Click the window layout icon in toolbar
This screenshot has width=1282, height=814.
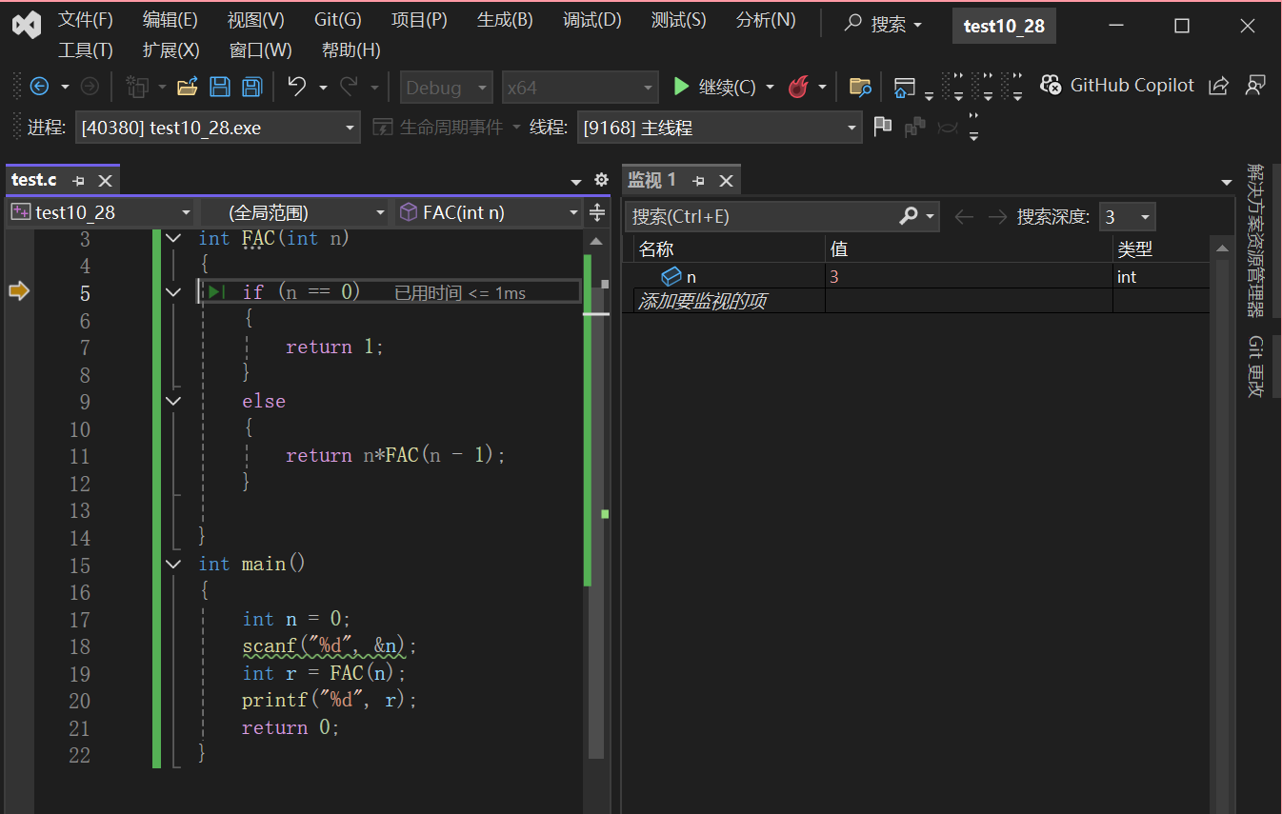[x=904, y=88]
